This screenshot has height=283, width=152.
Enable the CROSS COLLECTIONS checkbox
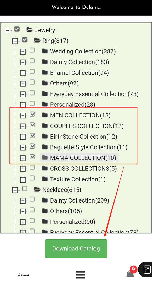pos(32,167)
